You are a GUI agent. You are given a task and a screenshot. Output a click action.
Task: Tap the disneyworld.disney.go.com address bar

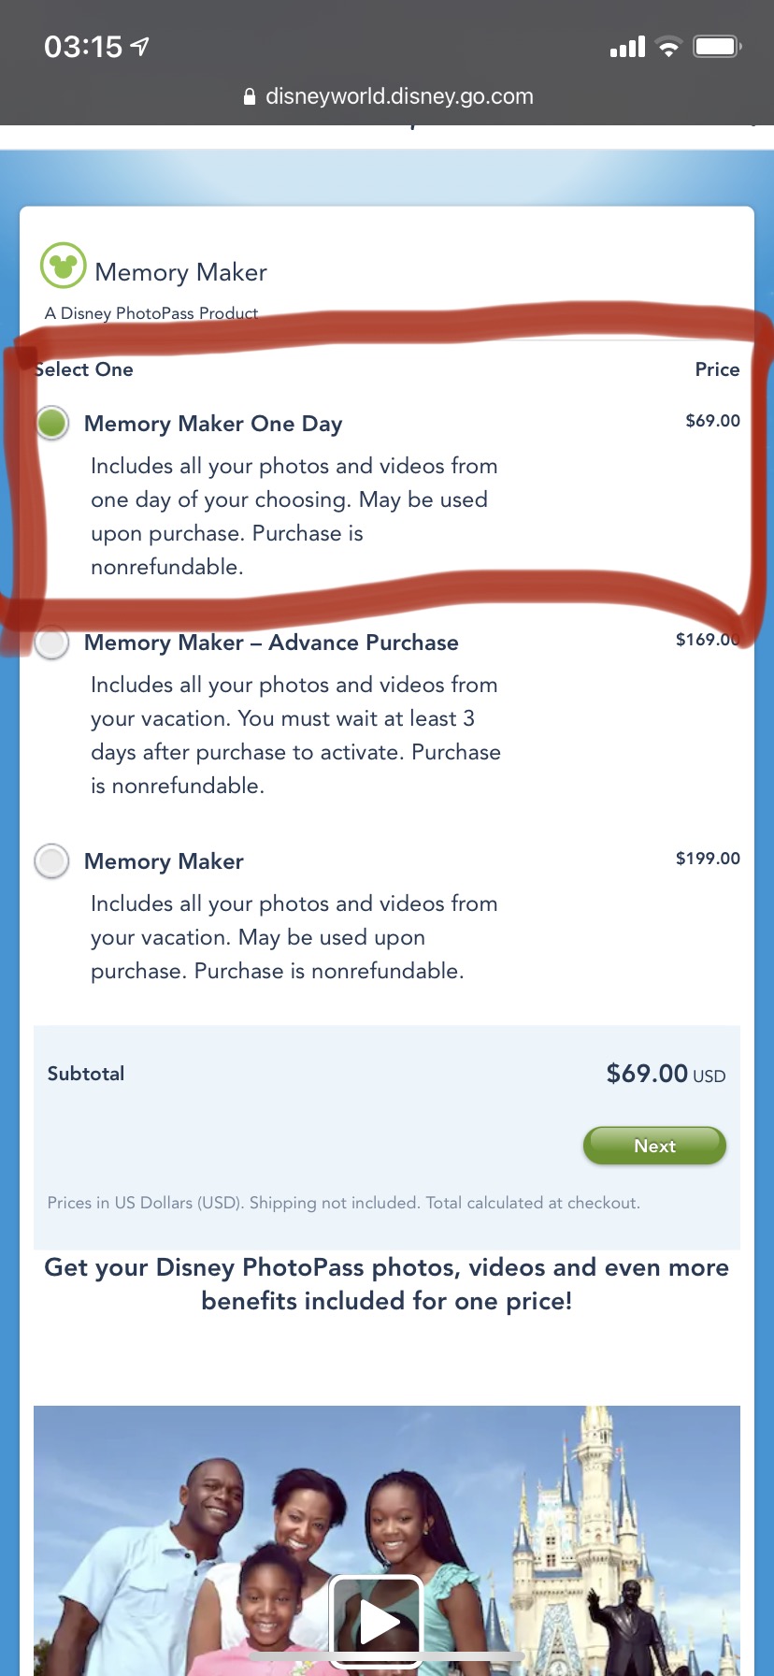click(x=398, y=96)
